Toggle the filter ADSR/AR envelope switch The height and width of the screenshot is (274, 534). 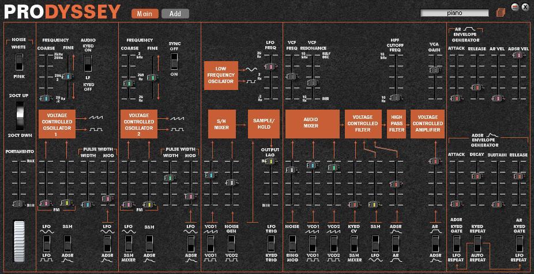click(396, 243)
